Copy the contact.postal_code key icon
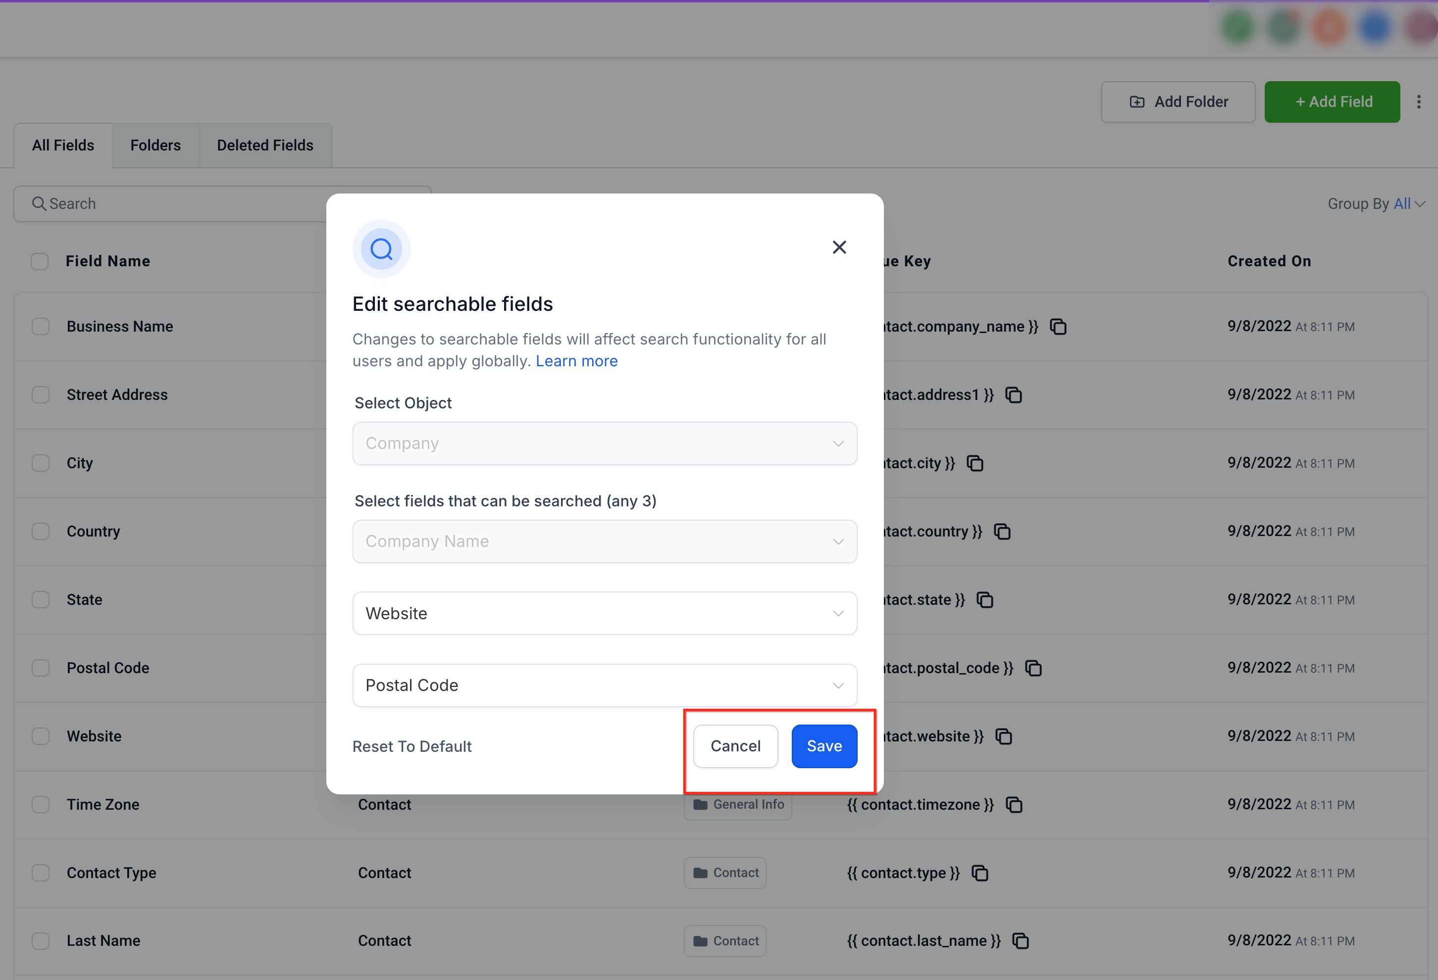The width and height of the screenshot is (1438, 980). 1033,668
